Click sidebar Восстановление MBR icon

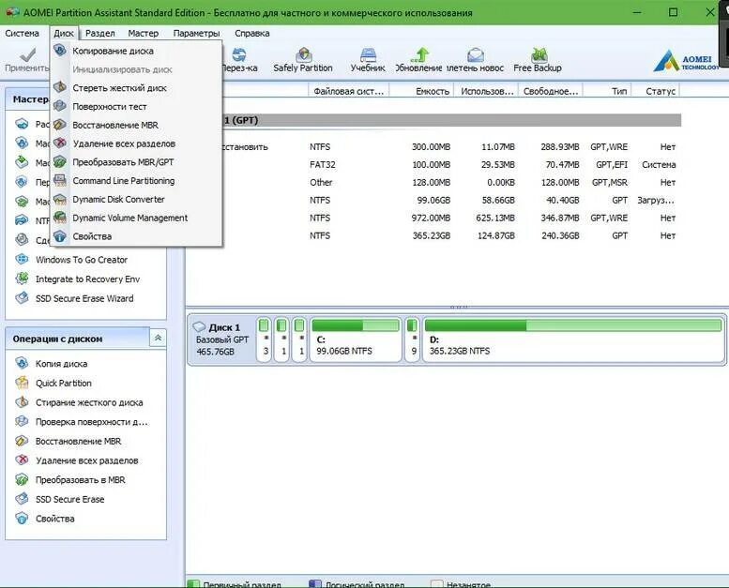[x=22, y=441]
